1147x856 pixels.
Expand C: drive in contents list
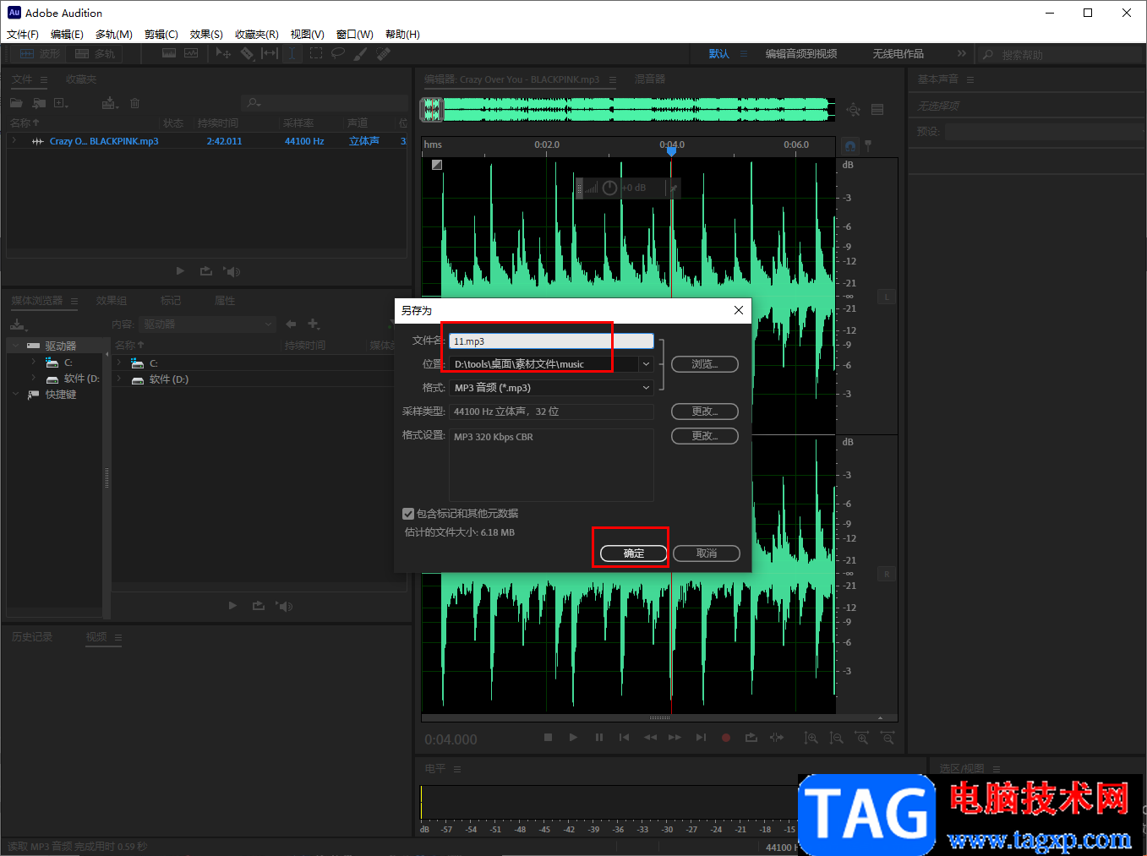pyautogui.click(x=119, y=363)
